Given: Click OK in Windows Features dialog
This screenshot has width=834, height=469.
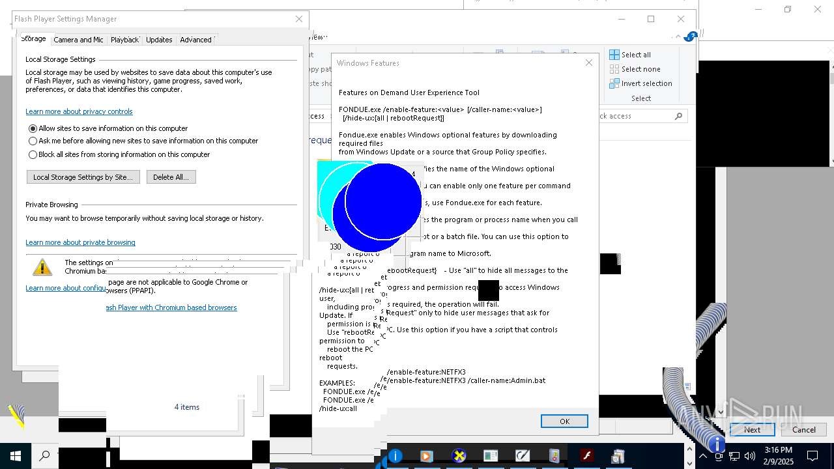Looking at the screenshot, I should (x=564, y=421).
